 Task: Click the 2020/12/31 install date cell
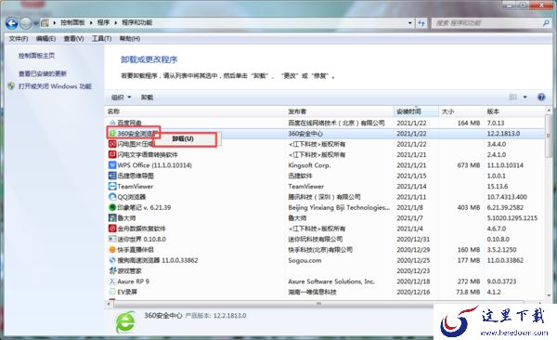click(x=413, y=239)
